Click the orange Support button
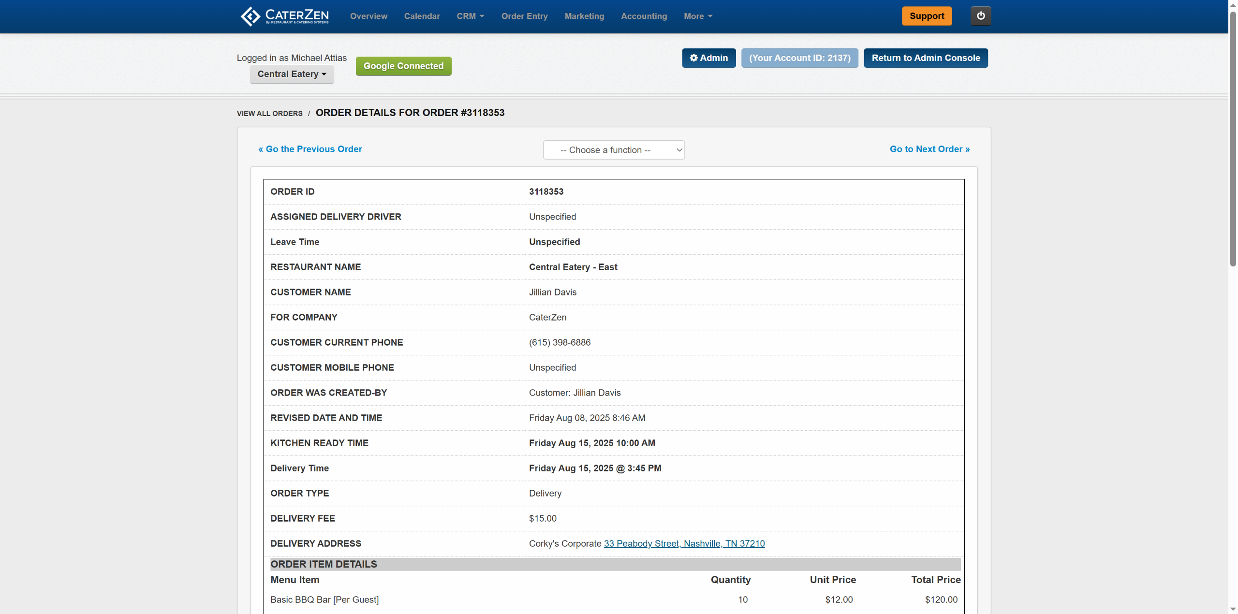The image size is (1238, 614). coord(927,16)
